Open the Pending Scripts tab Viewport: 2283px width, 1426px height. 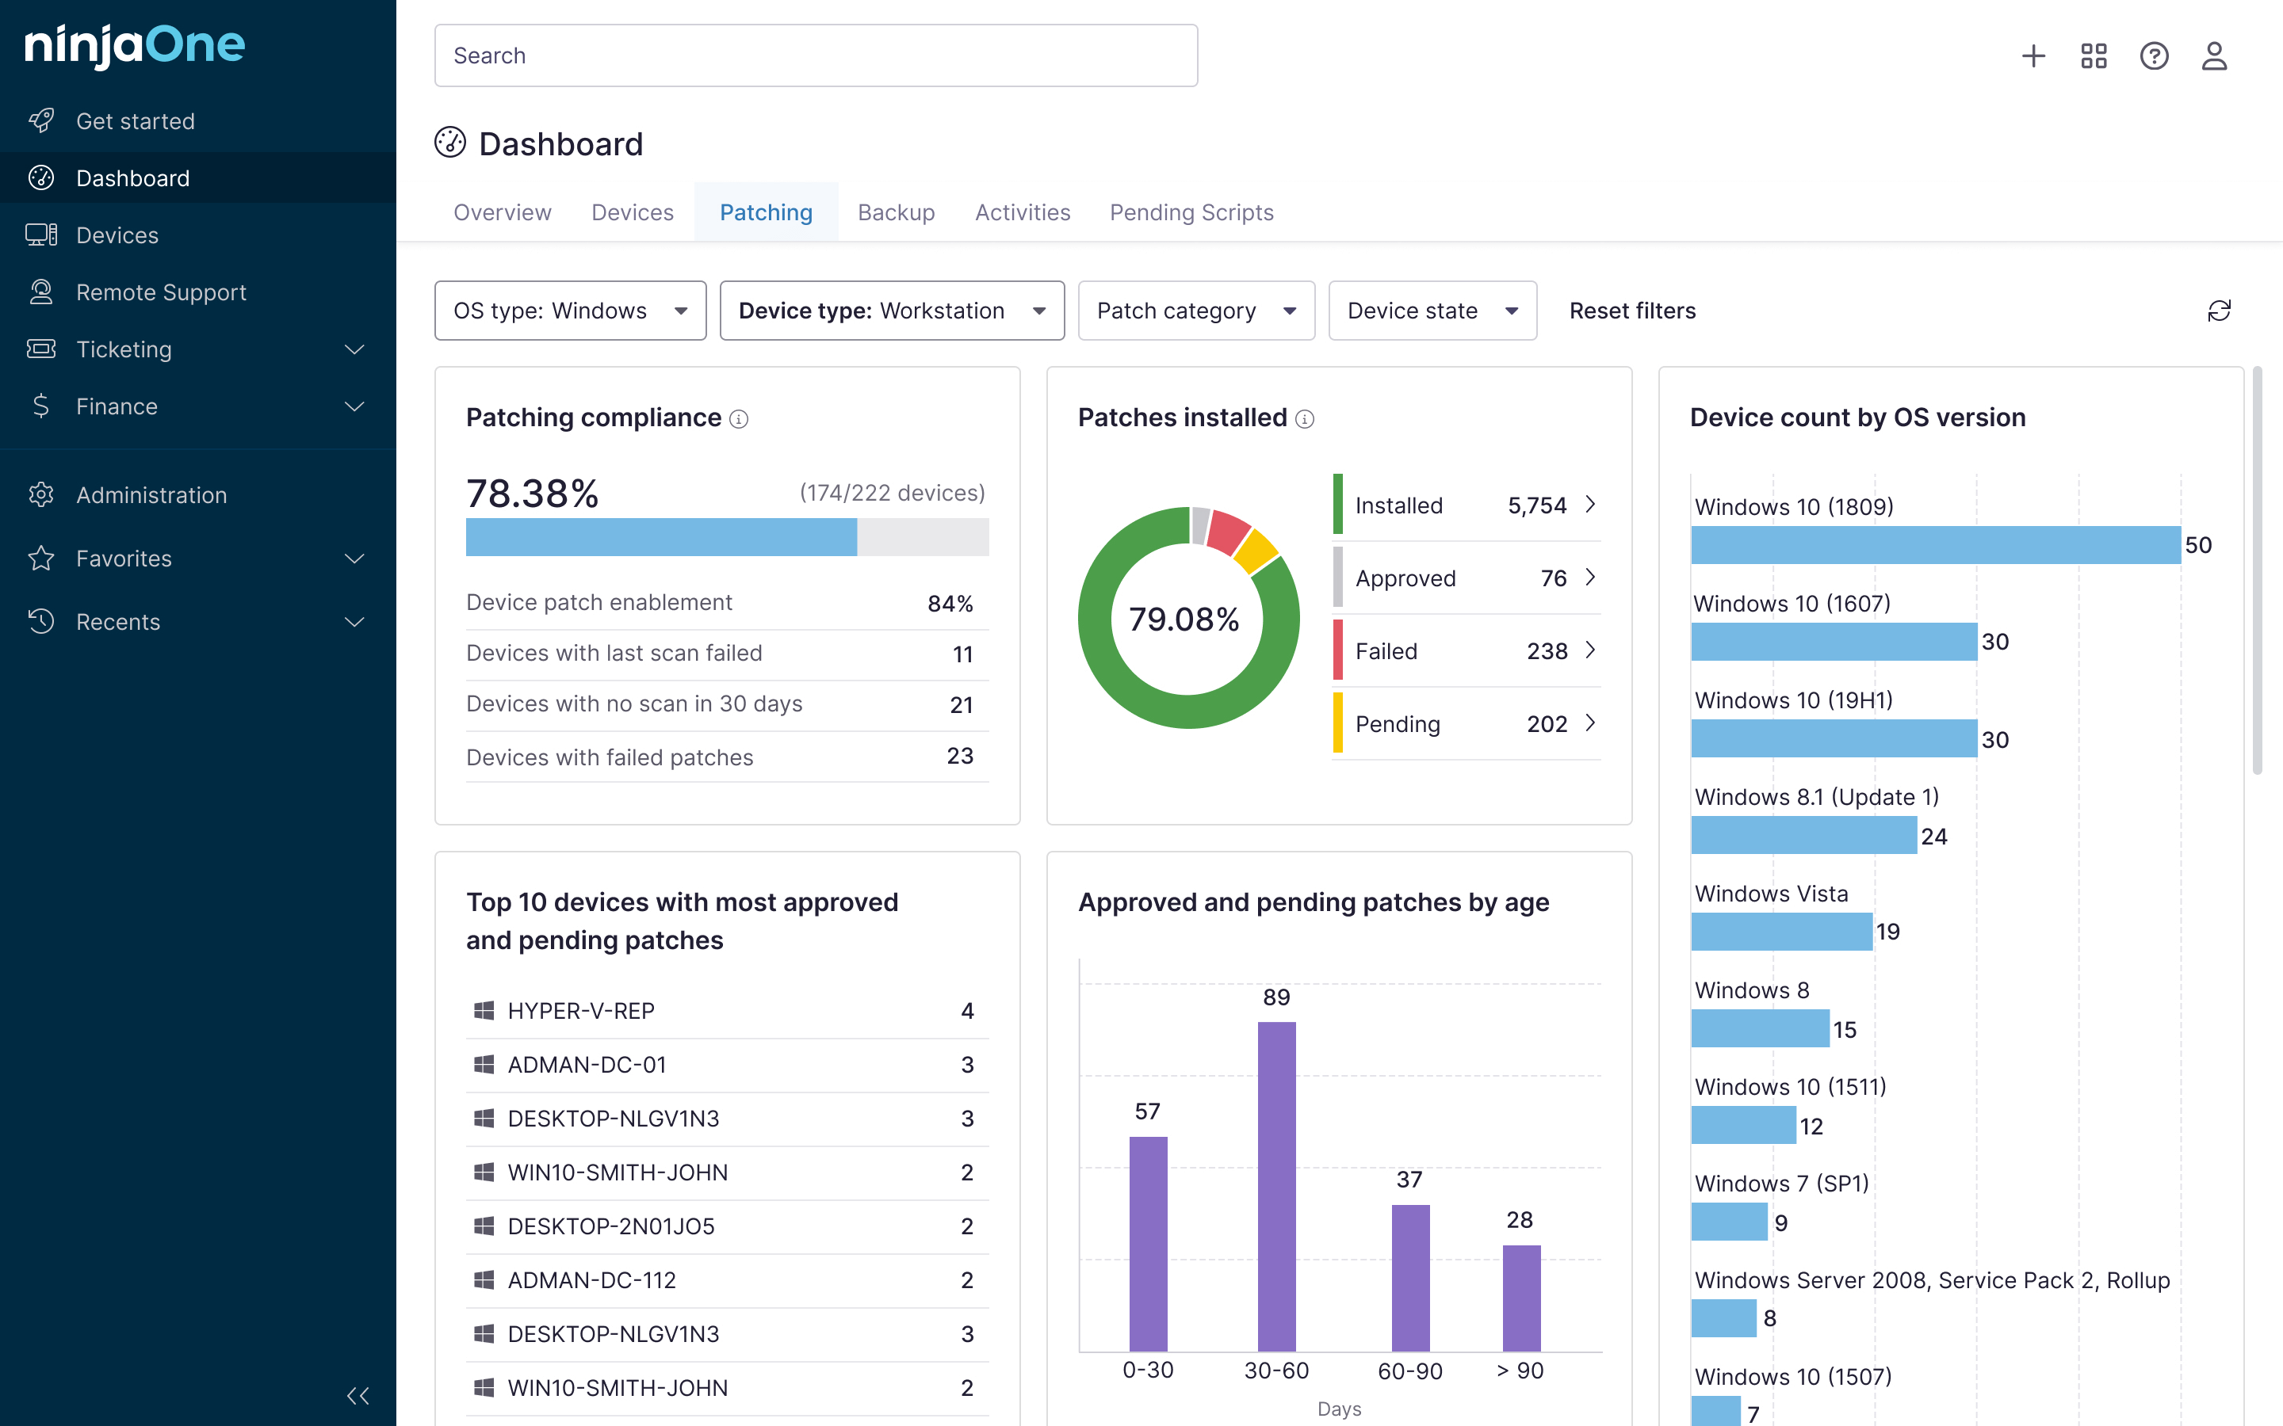pyautogui.click(x=1191, y=212)
